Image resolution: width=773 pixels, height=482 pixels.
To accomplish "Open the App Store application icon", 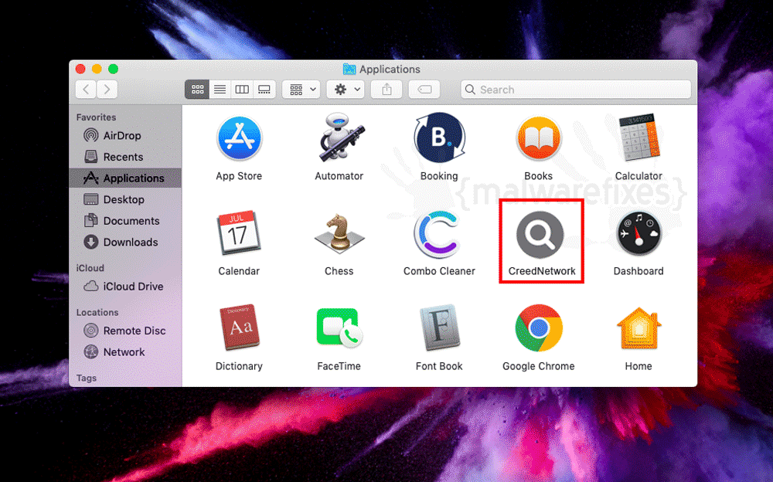I will pos(239,138).
